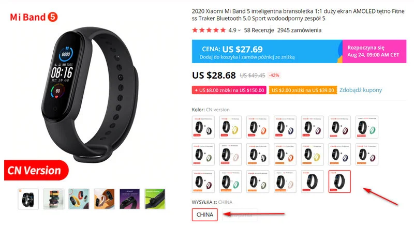414x227 pixels.
Task: Play the product video thumbnail
Action: (x=28, y=199)
